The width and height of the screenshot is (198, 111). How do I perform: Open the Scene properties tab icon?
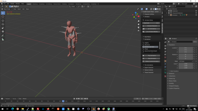click(165, 55)
